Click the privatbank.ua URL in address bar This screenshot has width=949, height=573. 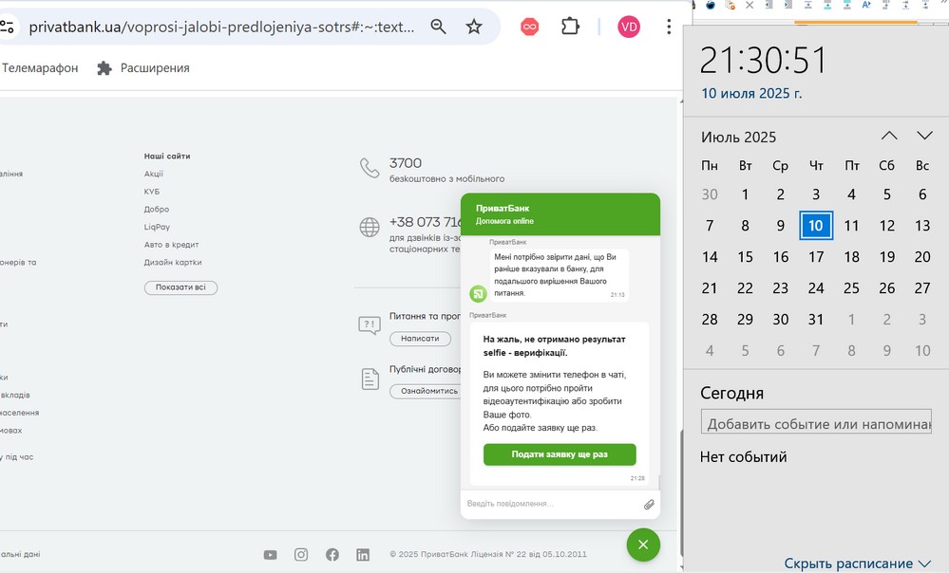[x=221, y=27]
